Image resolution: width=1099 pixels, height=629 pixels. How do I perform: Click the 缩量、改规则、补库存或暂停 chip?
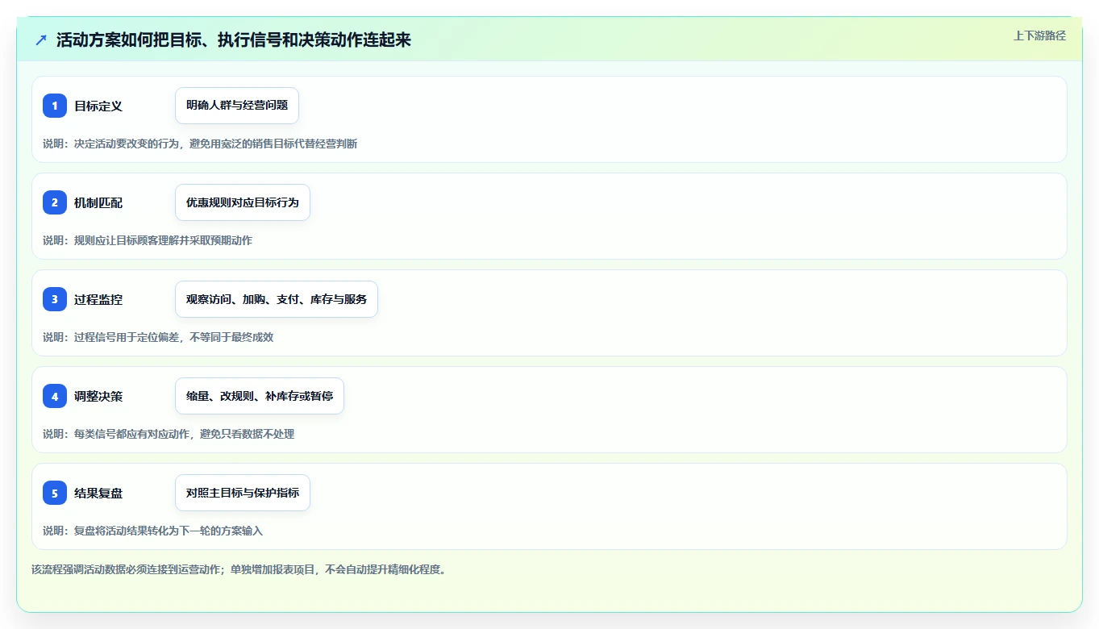coord(260,396)
